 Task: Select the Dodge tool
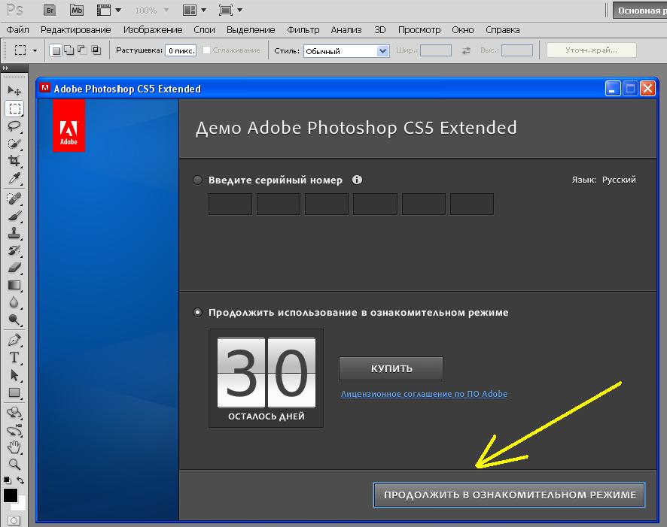(14, 320)
